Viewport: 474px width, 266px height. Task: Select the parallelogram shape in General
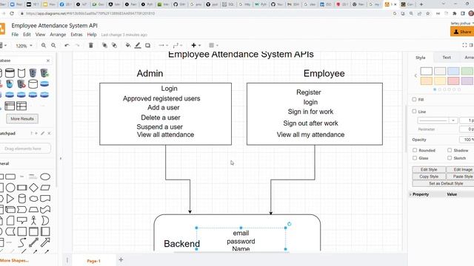pyautogui.click(x=45, y=188)
